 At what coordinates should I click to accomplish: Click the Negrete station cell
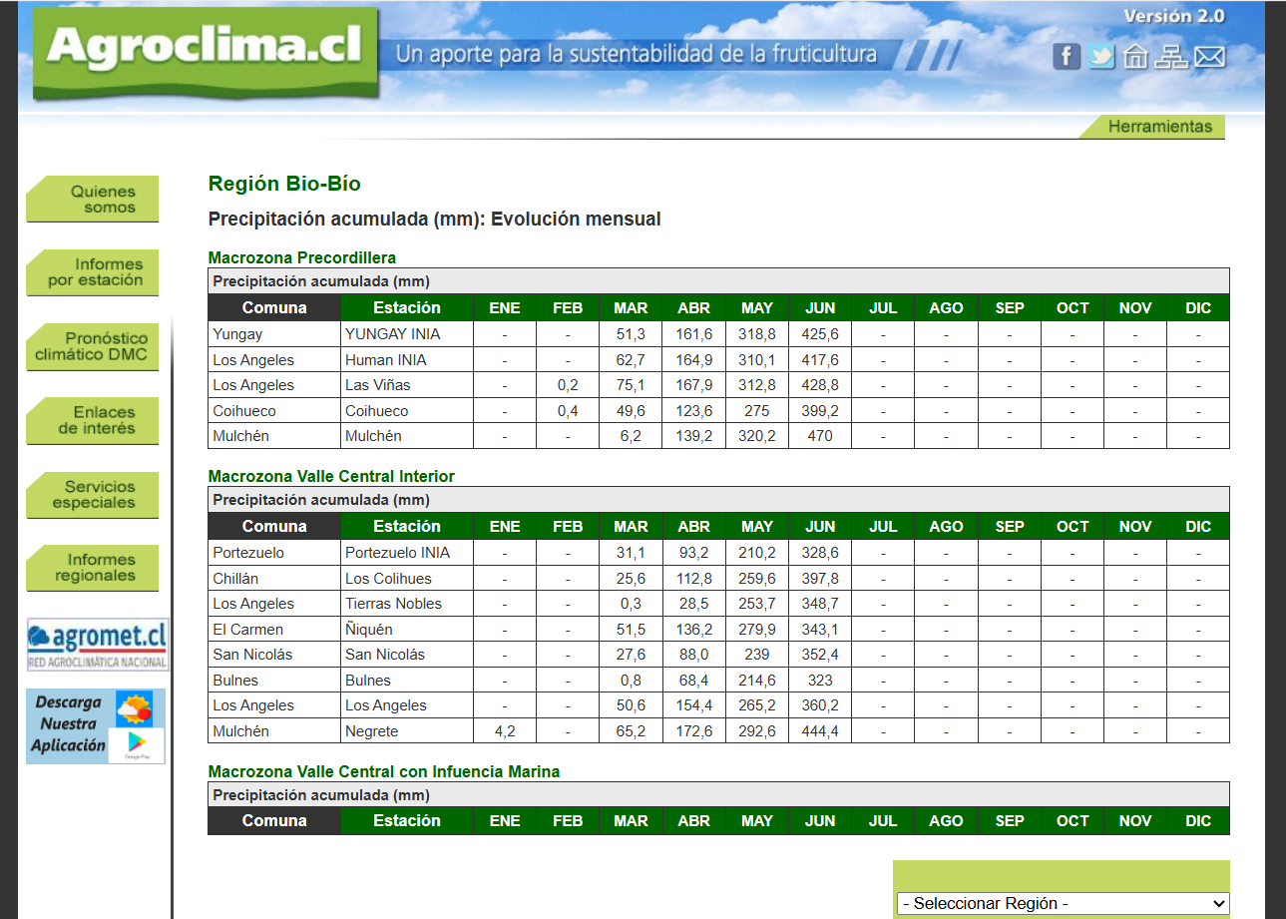click(407, 731)
